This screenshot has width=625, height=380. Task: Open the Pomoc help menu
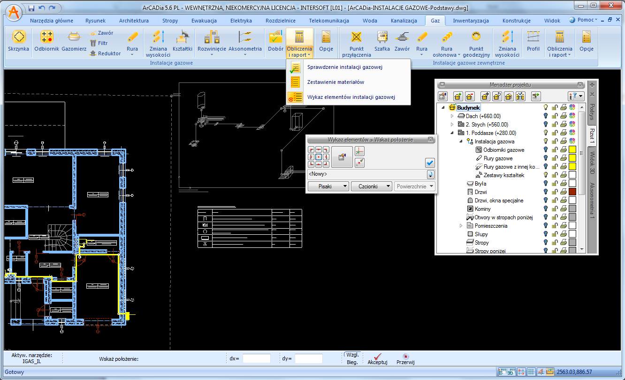[583, 20]
